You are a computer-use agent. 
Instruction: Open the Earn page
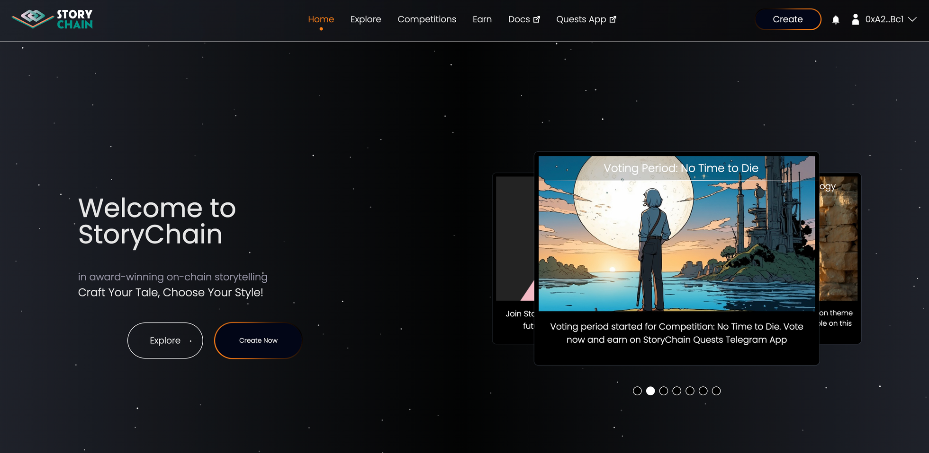(x=482, y=19)
